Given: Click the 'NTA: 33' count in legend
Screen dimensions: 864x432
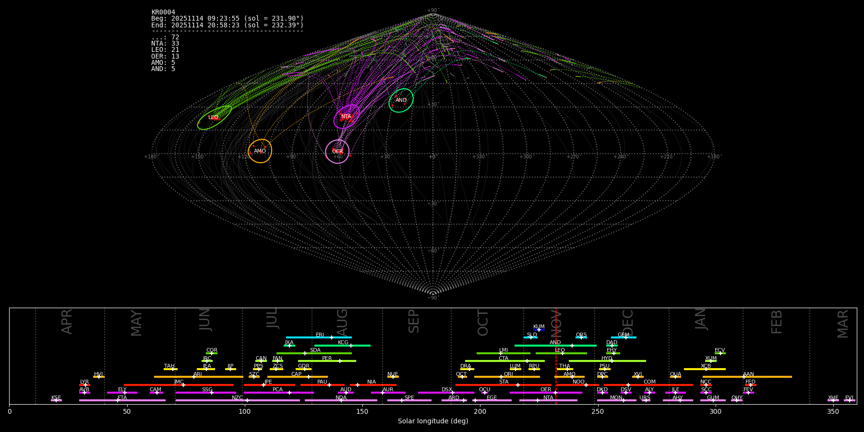Looking at the screenshot, I should [x=165, y=44].
